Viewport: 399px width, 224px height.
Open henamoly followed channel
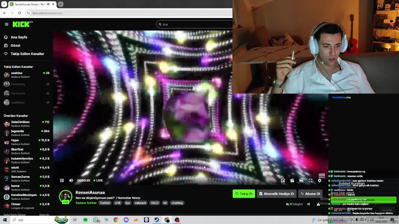point(26,84)
